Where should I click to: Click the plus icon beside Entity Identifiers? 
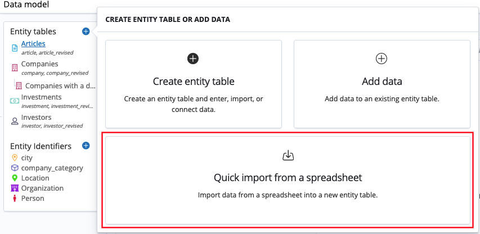point(86,146)
